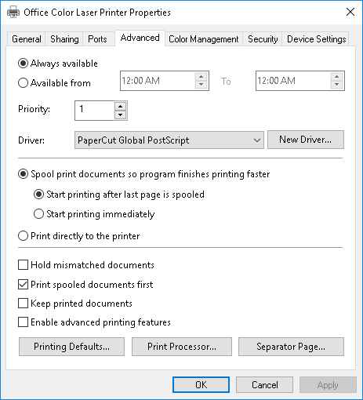
Task: Click the Separator Page button
Action: pyautogui.click(x=291, y=347)
